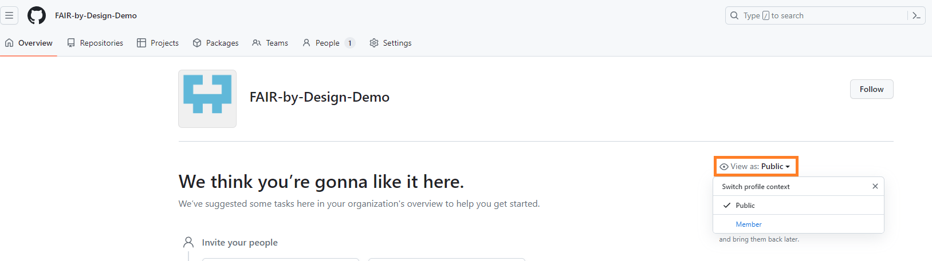Open the command palette icon
The image size is (932, 261).
[916, 15]
